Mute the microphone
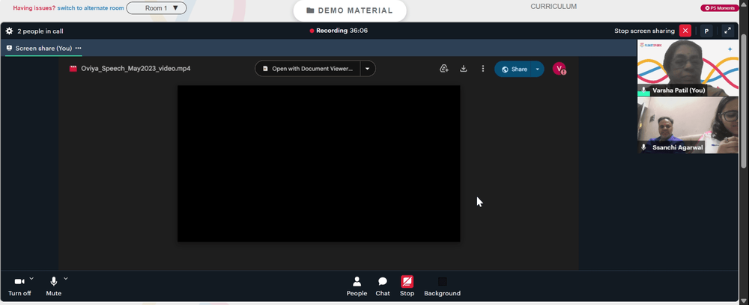 pyautogui.click(x=53, y=286)
